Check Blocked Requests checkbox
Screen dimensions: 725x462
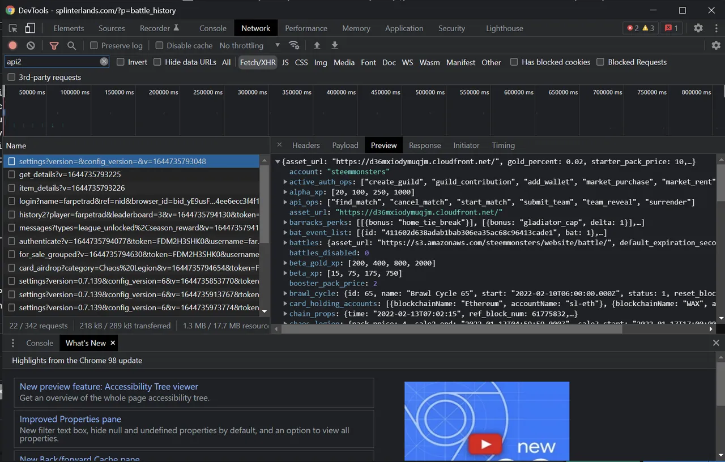(600, 62)
